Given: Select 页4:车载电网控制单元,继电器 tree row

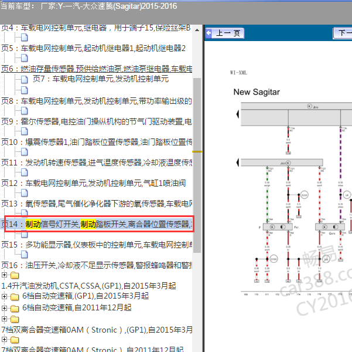Looking at the screenshot, I should coord(96,28).
